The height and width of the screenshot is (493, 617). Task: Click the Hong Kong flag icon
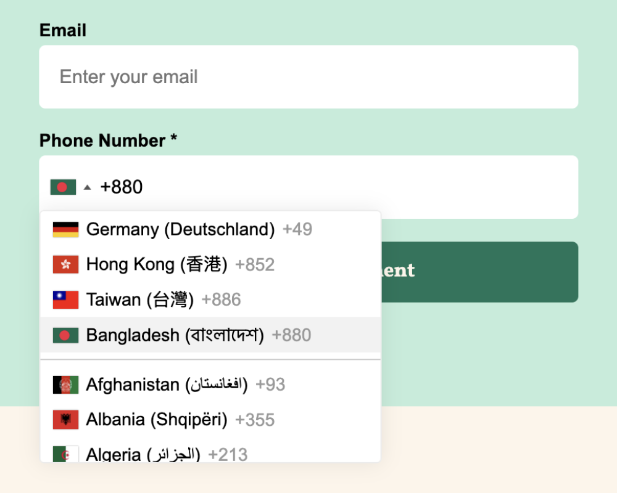tap(65, 264)
